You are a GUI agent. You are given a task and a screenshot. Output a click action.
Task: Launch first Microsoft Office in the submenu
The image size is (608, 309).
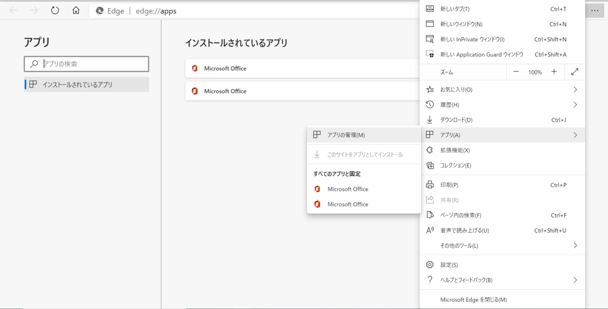click(364, 189)
